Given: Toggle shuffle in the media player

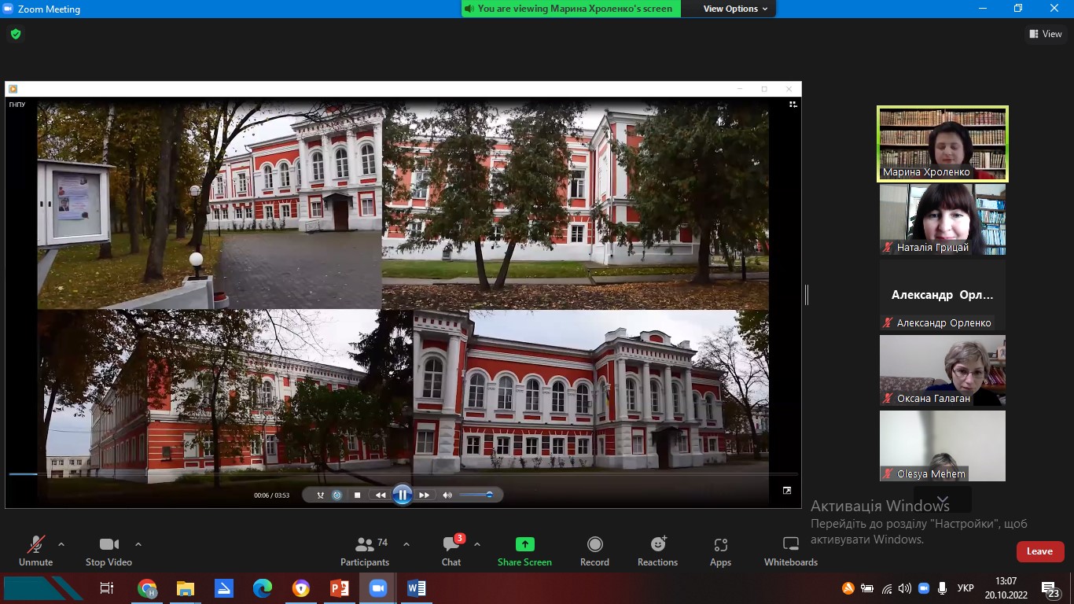Looking at the screenshot, I should tap(320, 495).
